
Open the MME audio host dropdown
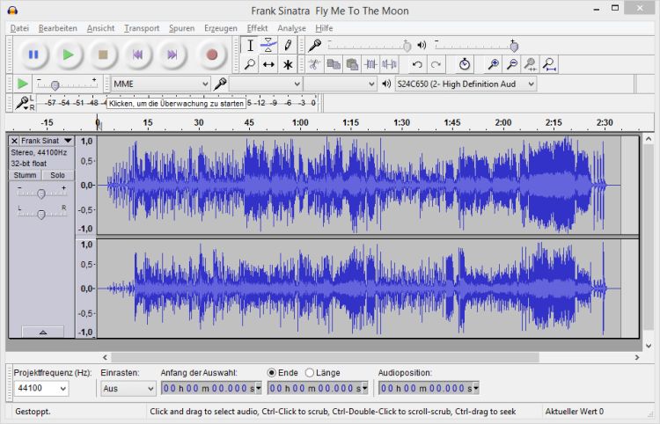[x=161, y=84]
